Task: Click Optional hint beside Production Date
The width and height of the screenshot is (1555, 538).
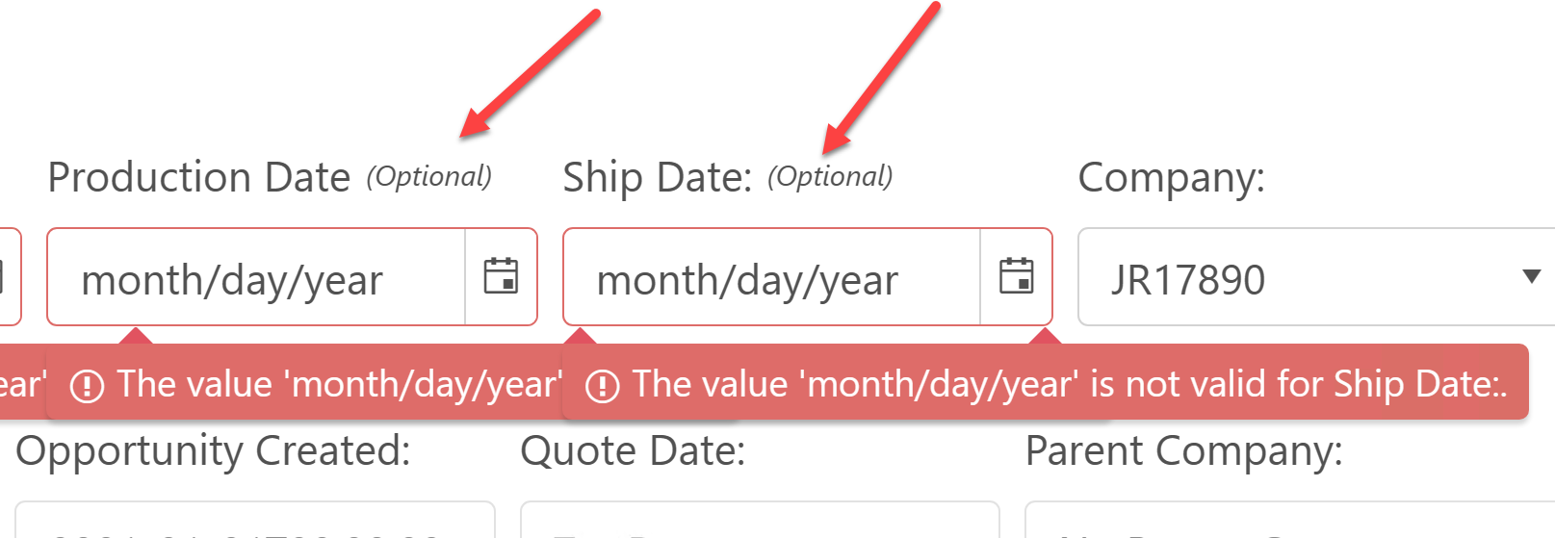Action: point(428,177)
